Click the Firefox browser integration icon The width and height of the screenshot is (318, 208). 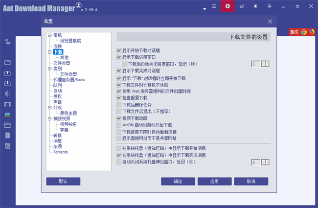tap(311, 32)
